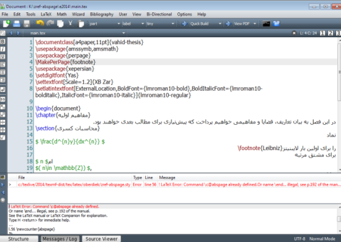
Task: Click the log output vertical scrollbar
Action: (339, 218)
